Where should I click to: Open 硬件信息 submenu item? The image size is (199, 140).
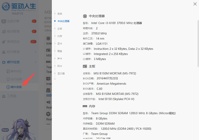(x=16, y=87)
